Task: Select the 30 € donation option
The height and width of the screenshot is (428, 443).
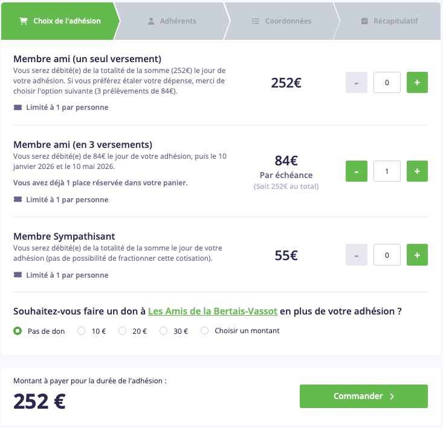Action: point(163,331)
